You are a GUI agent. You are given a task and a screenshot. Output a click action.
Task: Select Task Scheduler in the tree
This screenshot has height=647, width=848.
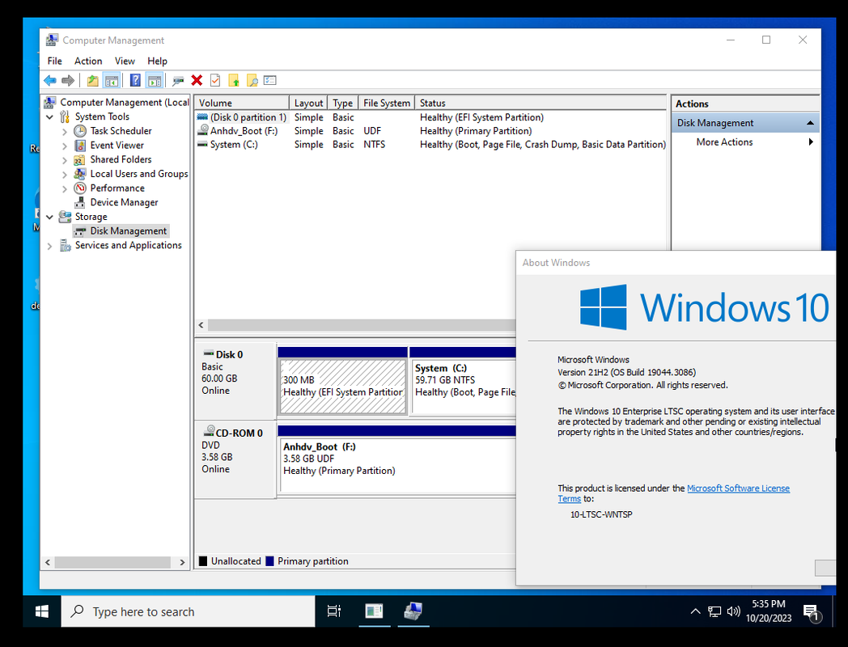(121, 131)
